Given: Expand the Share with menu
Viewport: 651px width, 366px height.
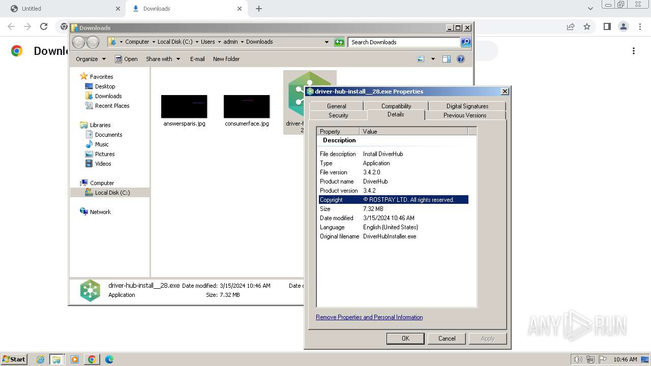Looking at the screenshot, I should [163, 59].
